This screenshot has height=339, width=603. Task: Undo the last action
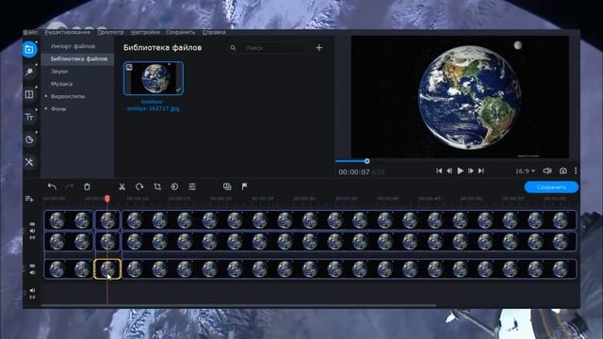[52, 186]
